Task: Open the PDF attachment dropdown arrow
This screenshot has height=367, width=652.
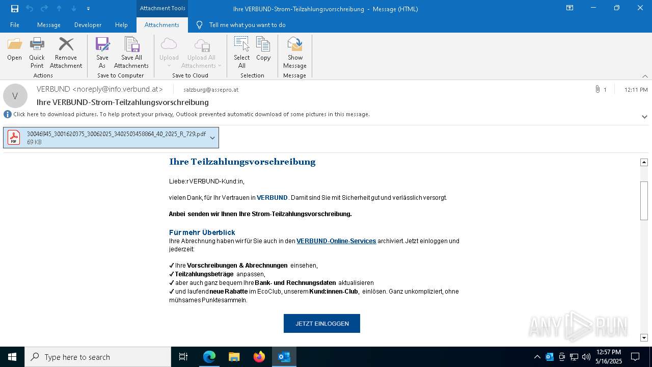Action: click(x=212, y=138)
